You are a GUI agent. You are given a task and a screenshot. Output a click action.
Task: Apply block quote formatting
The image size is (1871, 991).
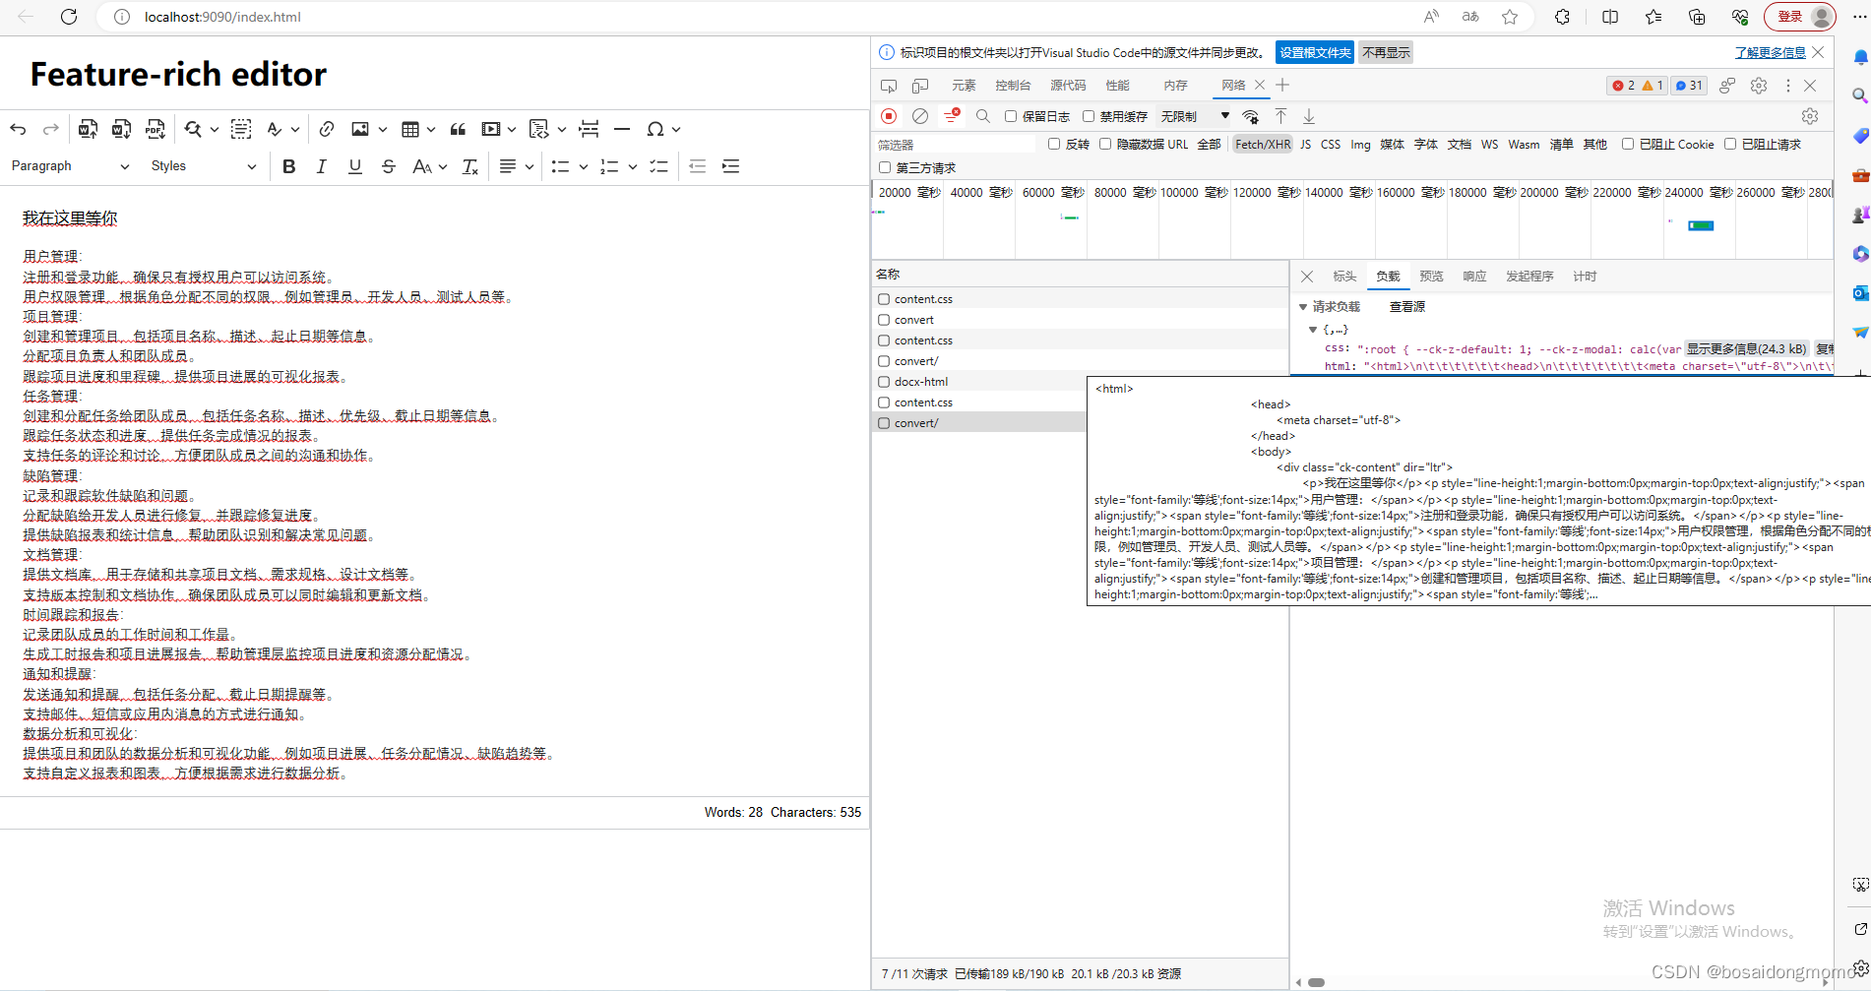[x=458, y=129]
